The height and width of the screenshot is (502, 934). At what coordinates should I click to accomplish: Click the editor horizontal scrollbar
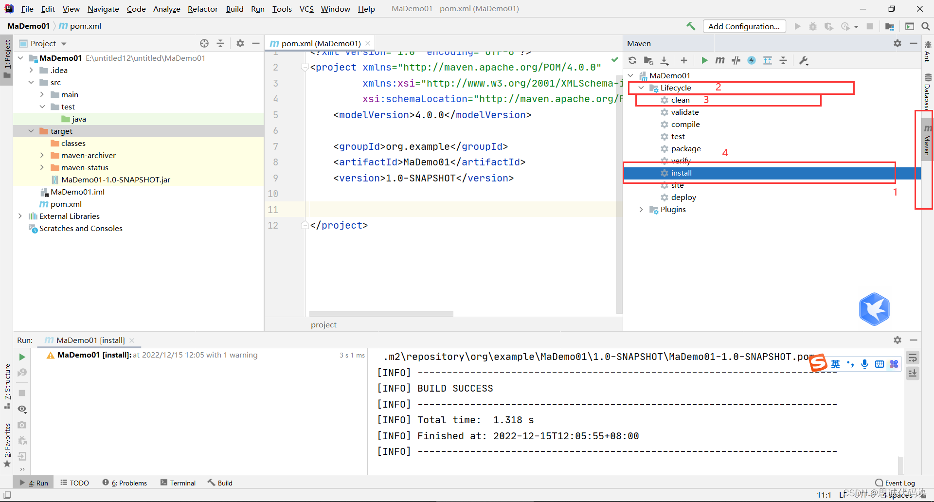[x=381, y=313]
